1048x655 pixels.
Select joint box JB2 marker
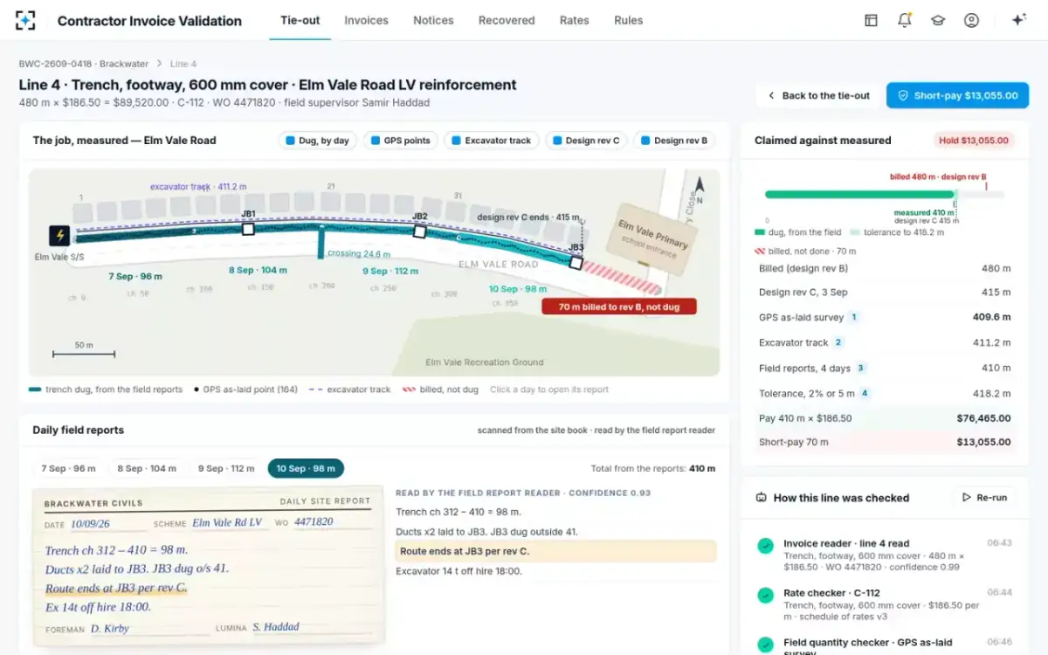(x=420, y=231)
